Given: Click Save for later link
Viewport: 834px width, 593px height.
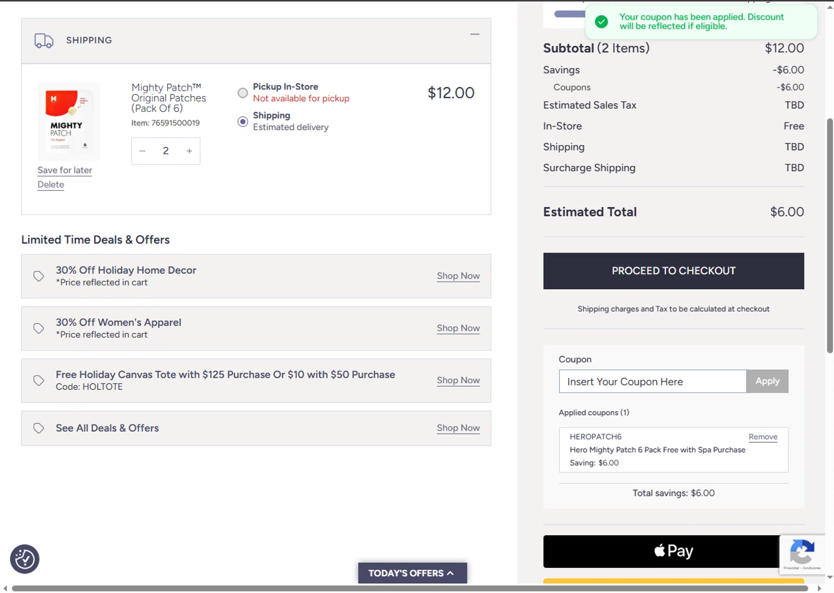Looking at the screenshot, I should 64,170.
